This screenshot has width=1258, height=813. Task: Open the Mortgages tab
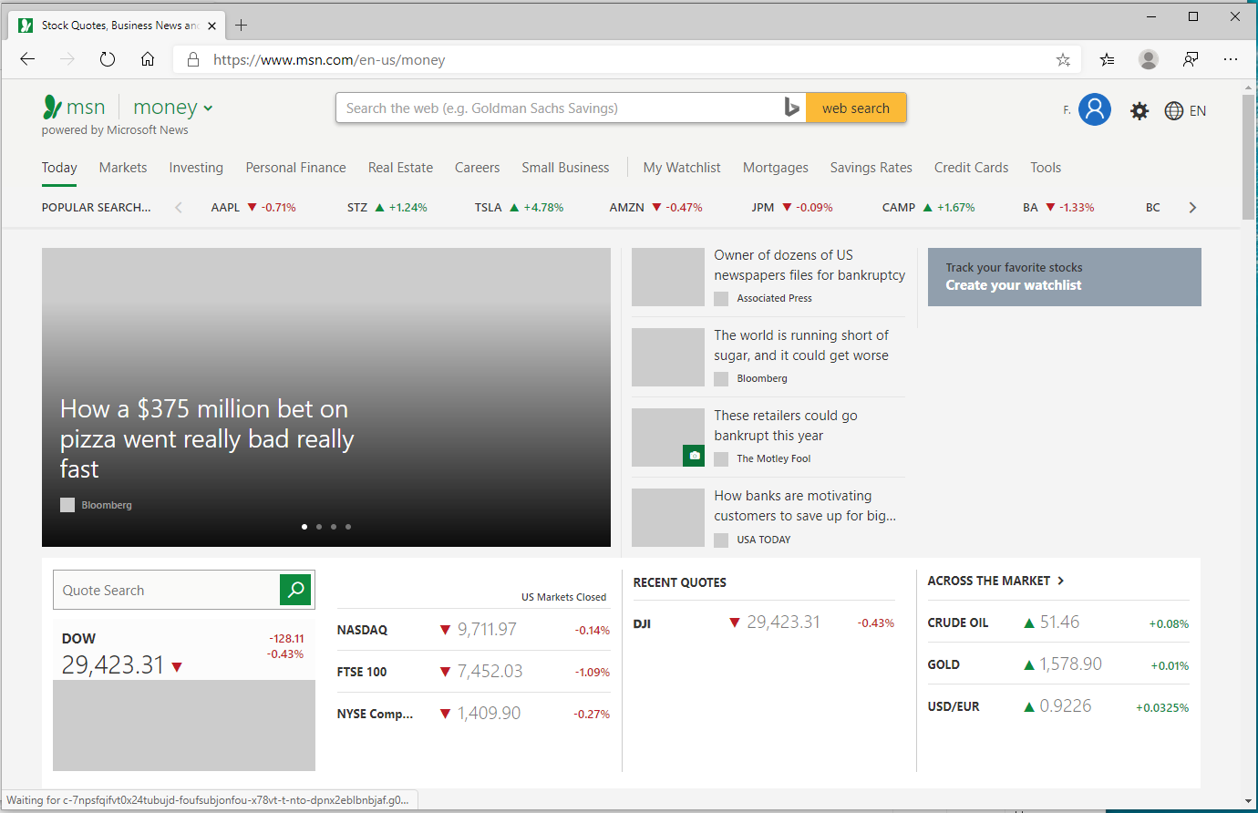pos(776,168)
